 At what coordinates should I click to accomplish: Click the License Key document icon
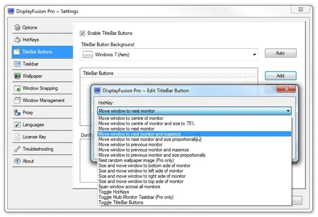click(17, 137)
